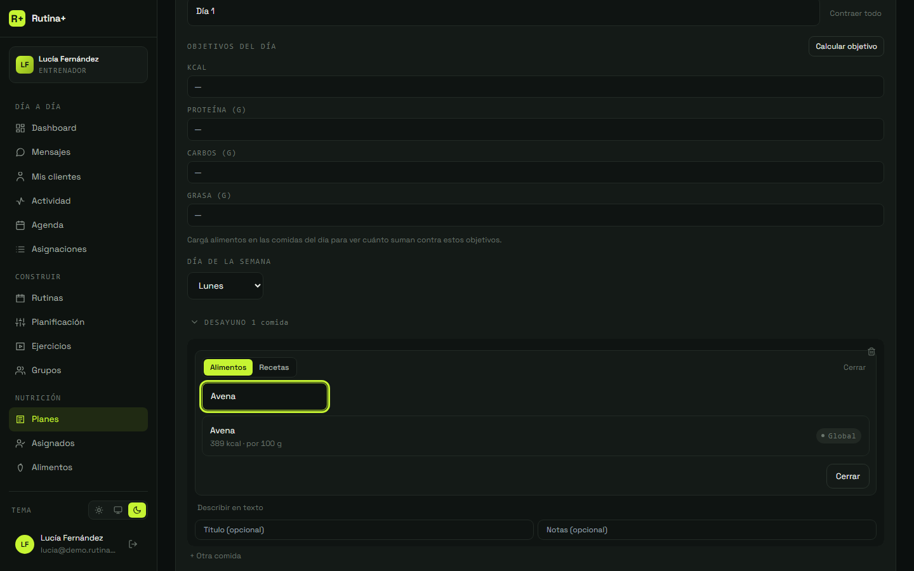914x571 pixels.
Task: Open Planes in Nutrición menu
Action: point(78,419)
